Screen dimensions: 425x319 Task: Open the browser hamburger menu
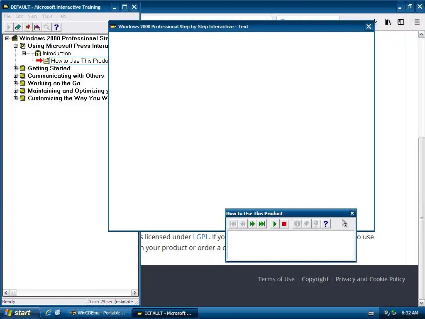417,22
